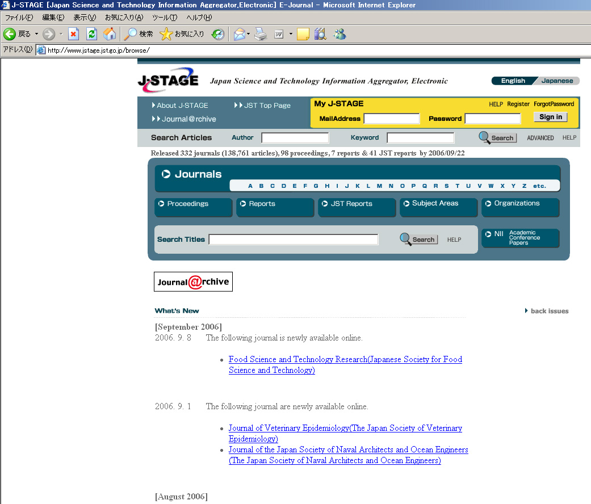Click the browser Stop button
Image resolution: width=591 pixels, height=504 pixels.
click(73, 34)
